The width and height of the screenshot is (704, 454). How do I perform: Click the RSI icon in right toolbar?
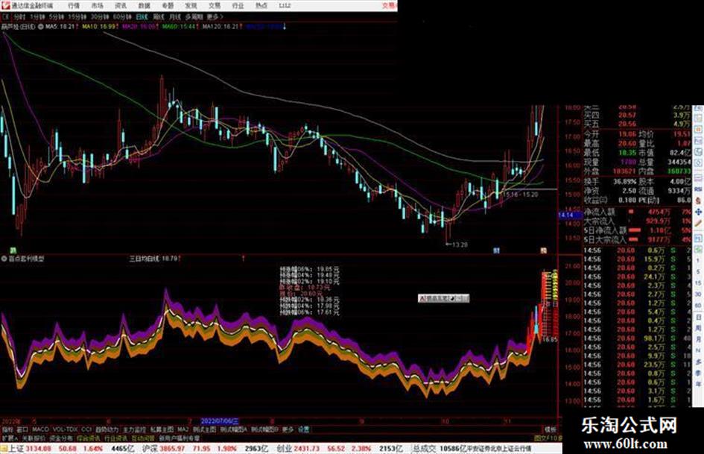click(698, 189)
